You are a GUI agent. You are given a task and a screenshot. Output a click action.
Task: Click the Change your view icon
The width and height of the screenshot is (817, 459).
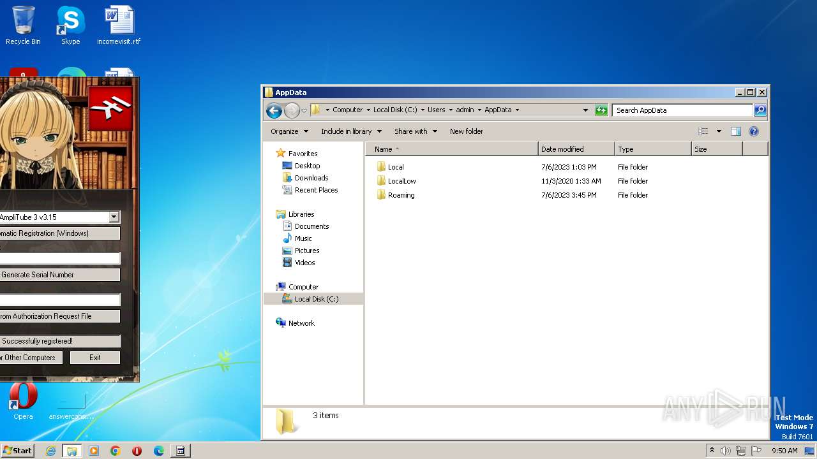coord(703,131)
